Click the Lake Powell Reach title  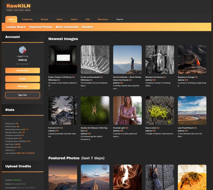[185, 128]
